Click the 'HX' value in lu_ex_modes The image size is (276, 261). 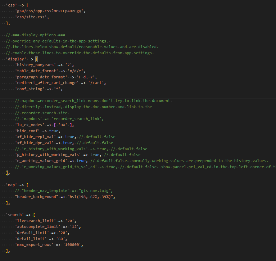click(63, 125)
